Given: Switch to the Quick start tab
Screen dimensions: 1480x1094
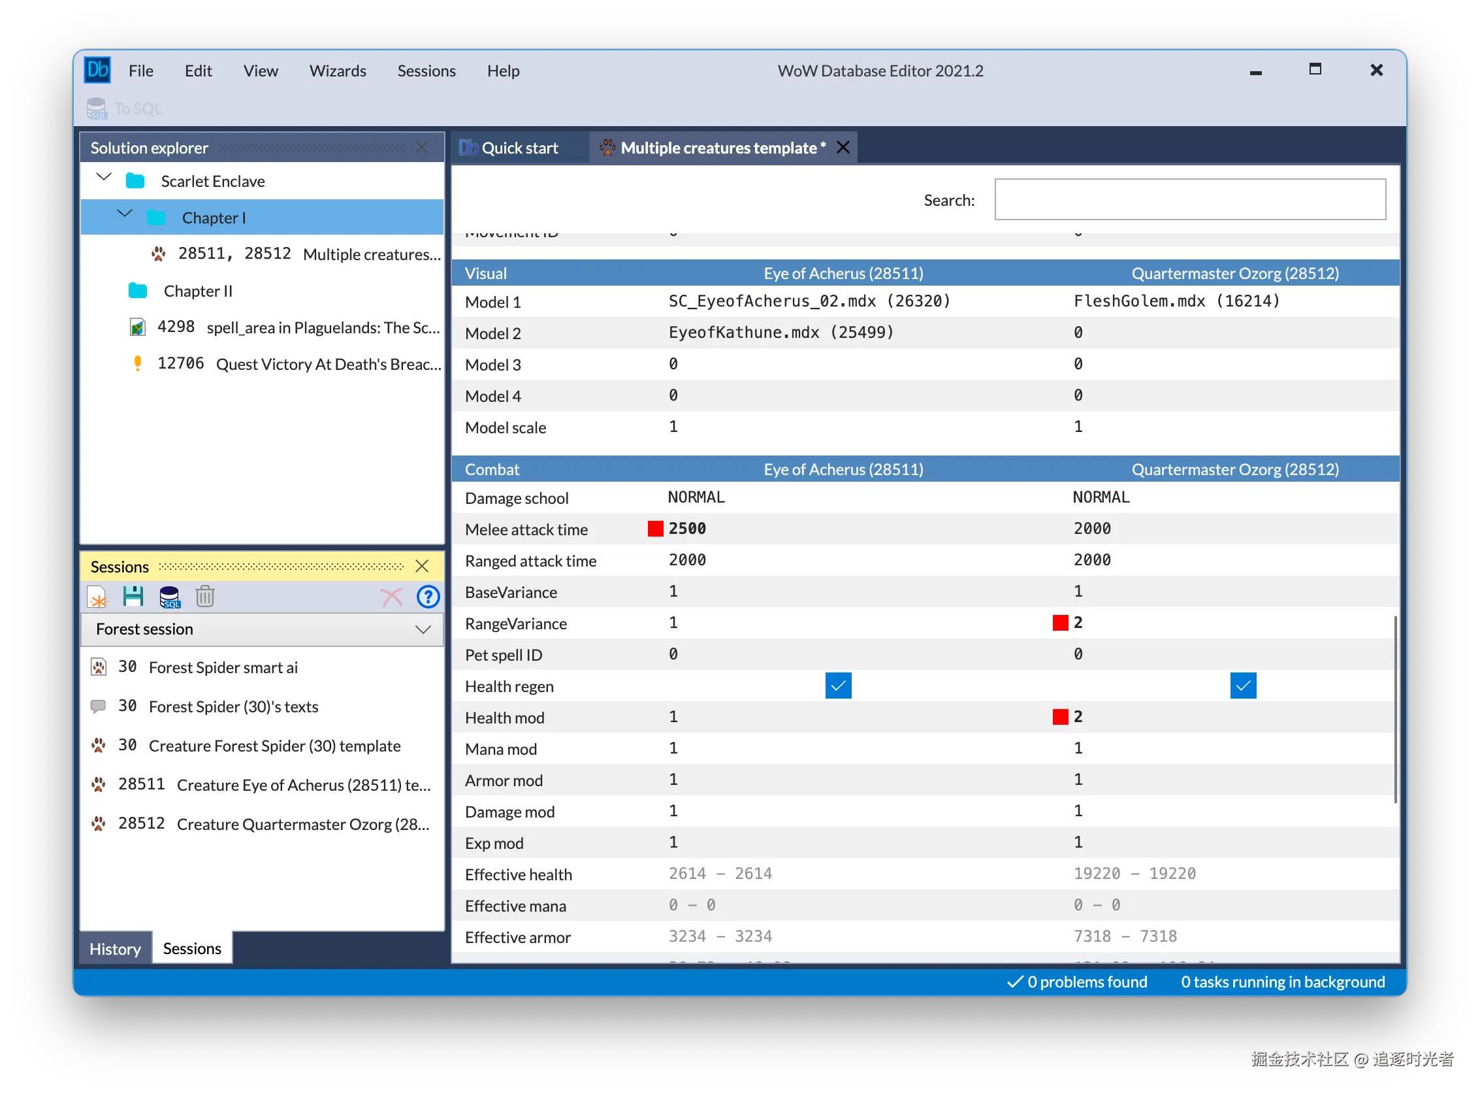Looking at the screenshot, I should click(x=509, y=148).
